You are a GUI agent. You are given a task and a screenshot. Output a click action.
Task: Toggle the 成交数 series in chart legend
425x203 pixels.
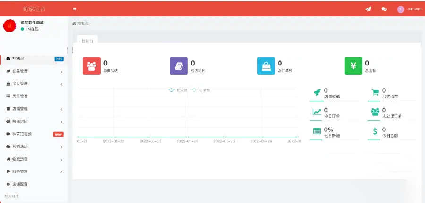pyautogui.click(x=178, y=90)
